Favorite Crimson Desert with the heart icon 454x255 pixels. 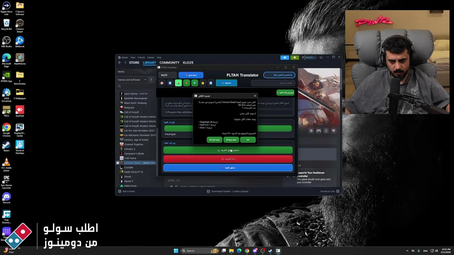pos(333,131)
